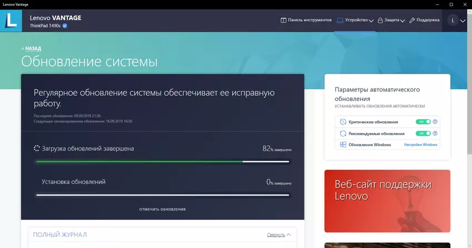Turn off Рекомендуемые обновления switch
The image size is (472, 248).
tap(423, 133)
